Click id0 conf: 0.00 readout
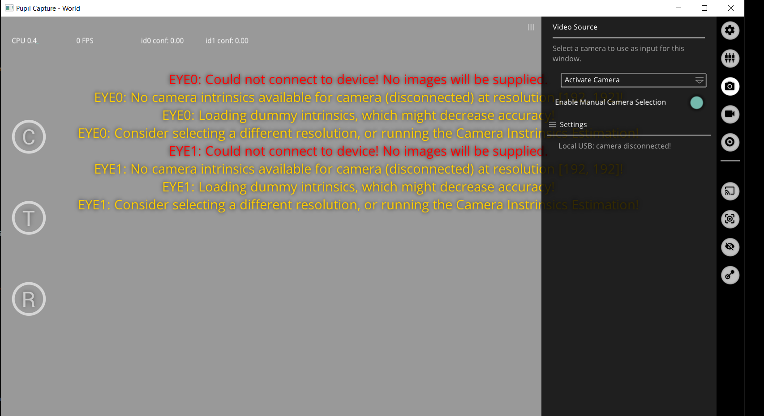This screenshot has width=764, height=416. tap(162, 41)
